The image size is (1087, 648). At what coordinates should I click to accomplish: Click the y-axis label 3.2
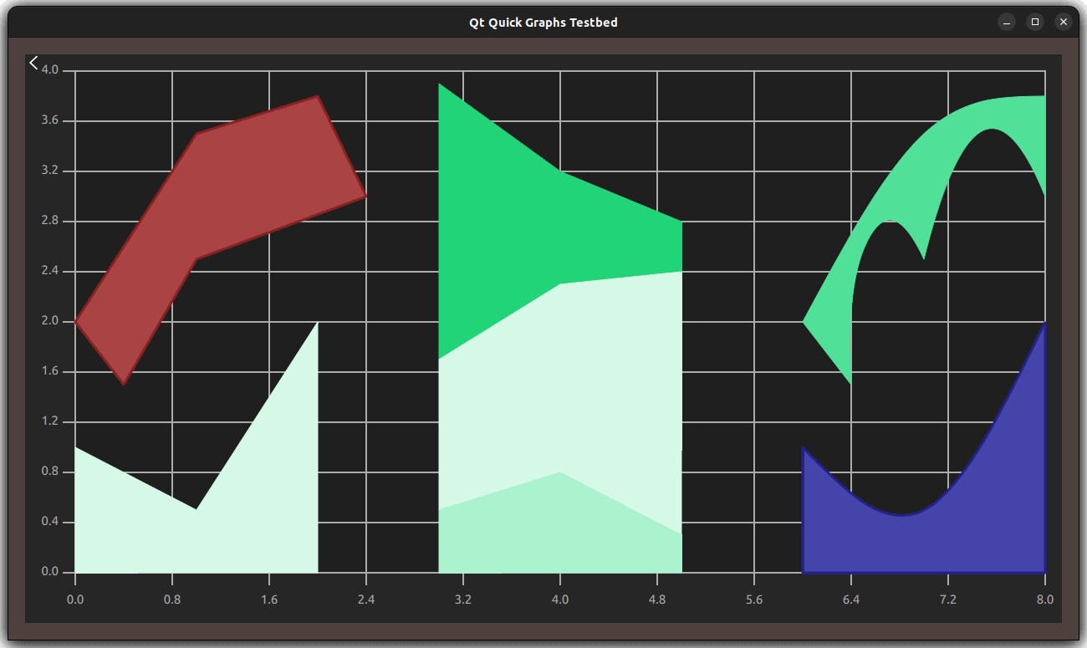50,171
